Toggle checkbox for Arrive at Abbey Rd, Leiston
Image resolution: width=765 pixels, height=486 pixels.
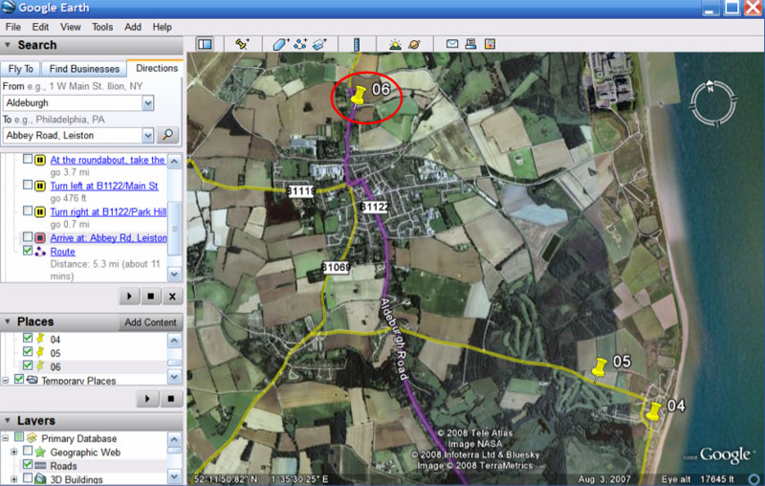tap(28, 237)
